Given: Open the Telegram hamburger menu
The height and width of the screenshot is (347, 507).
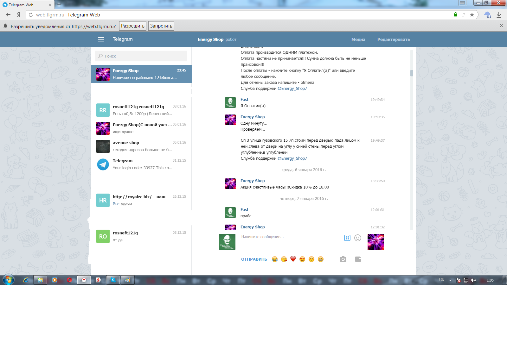Looking at the screenshot, I should click(101, 39).
